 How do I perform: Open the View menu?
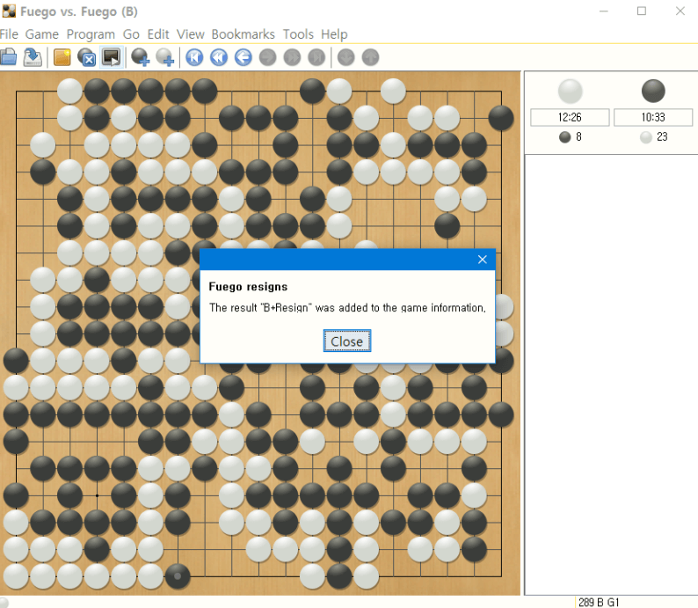(190, 34)
